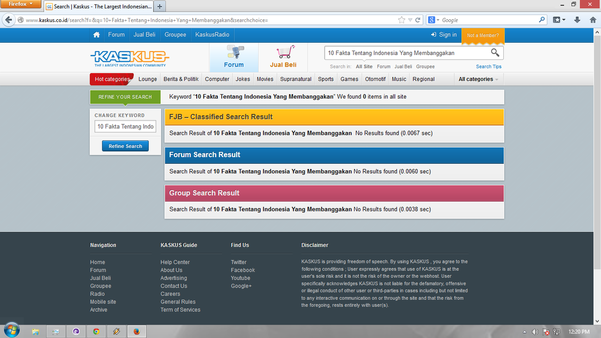This screenshot has width=601, height=338.
Task: Click the Google search field in the toolbar
Action: click(489, 20)
